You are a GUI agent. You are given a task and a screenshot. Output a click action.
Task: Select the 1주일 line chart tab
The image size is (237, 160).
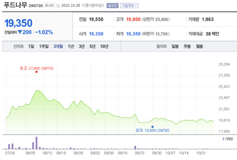(44, 47)
